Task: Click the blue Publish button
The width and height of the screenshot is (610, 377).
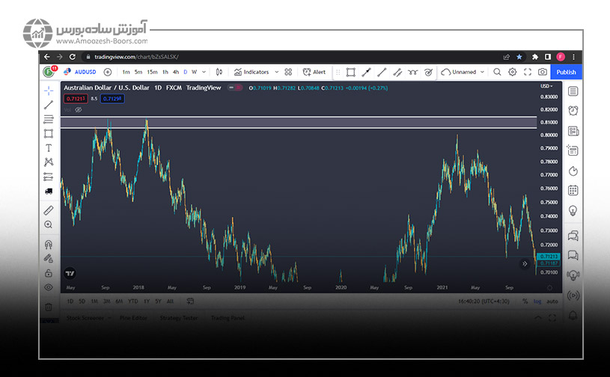Action: [x=566, y=72]
